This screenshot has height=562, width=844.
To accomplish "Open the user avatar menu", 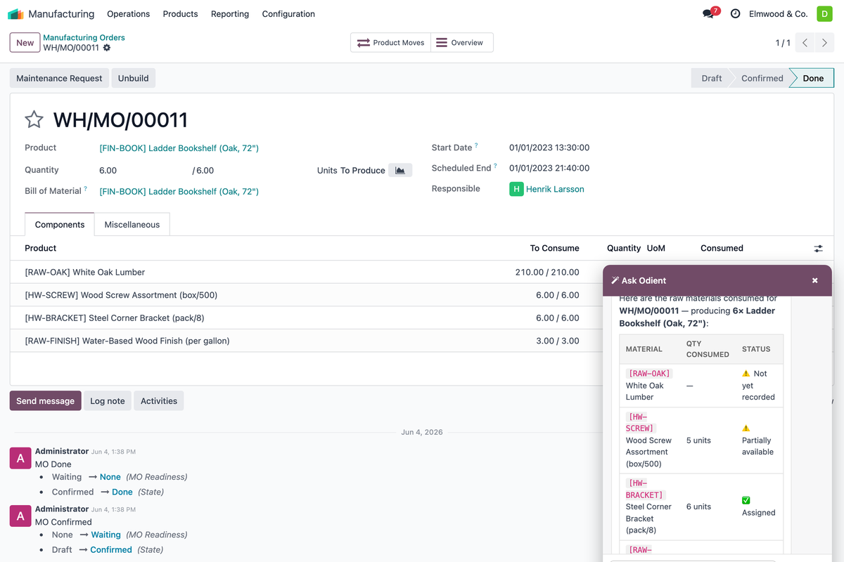I will pos(824,14).
